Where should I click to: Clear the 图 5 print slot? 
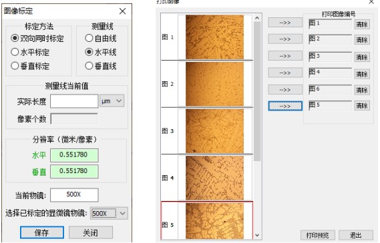coord(362,106)
